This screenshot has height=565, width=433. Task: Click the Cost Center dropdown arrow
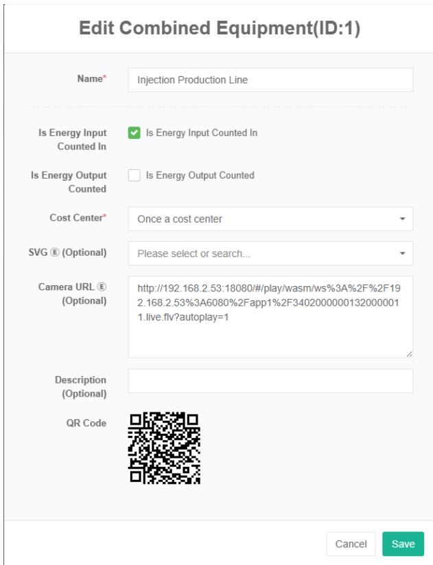(402, 219)
